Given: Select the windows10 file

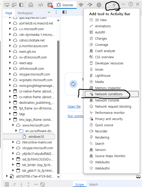Looking at the screenshot, I should coord(29,137).
